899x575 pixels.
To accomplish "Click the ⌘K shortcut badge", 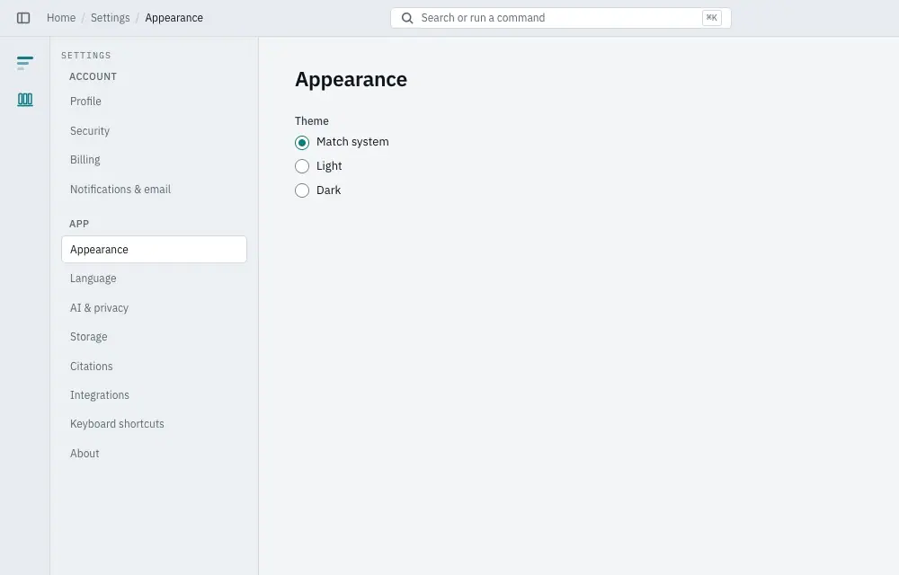I will [711, 18].
